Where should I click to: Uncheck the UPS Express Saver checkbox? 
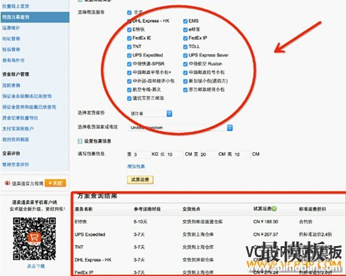point(185,55)
